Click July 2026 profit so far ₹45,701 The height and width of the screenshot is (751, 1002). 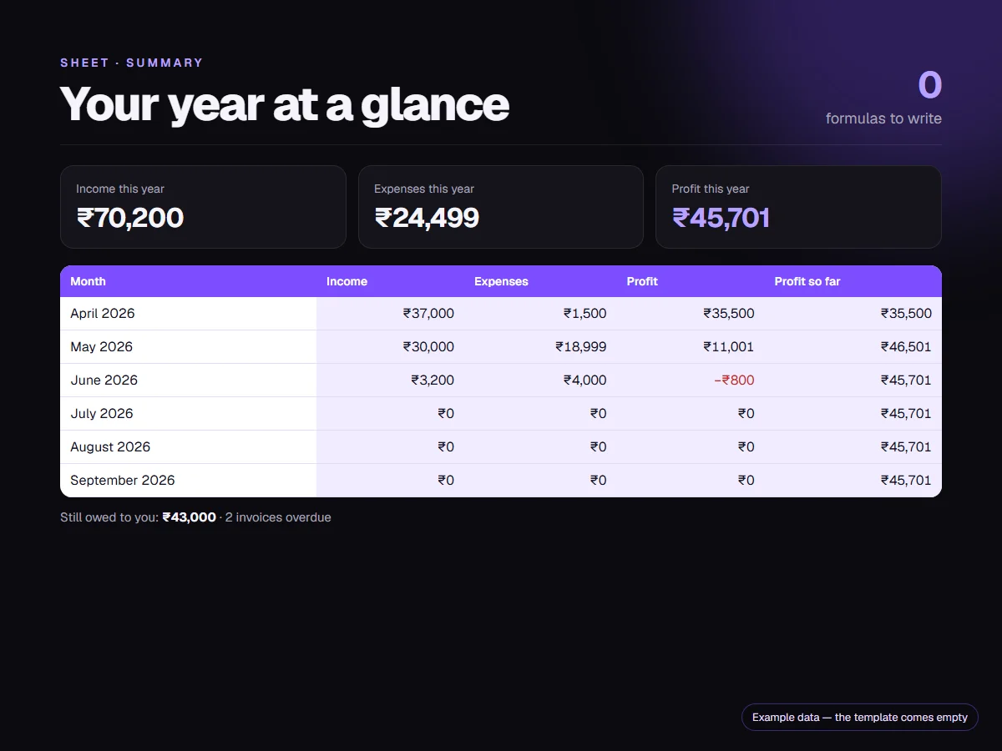pyautogui.click(x=906, y=414)
